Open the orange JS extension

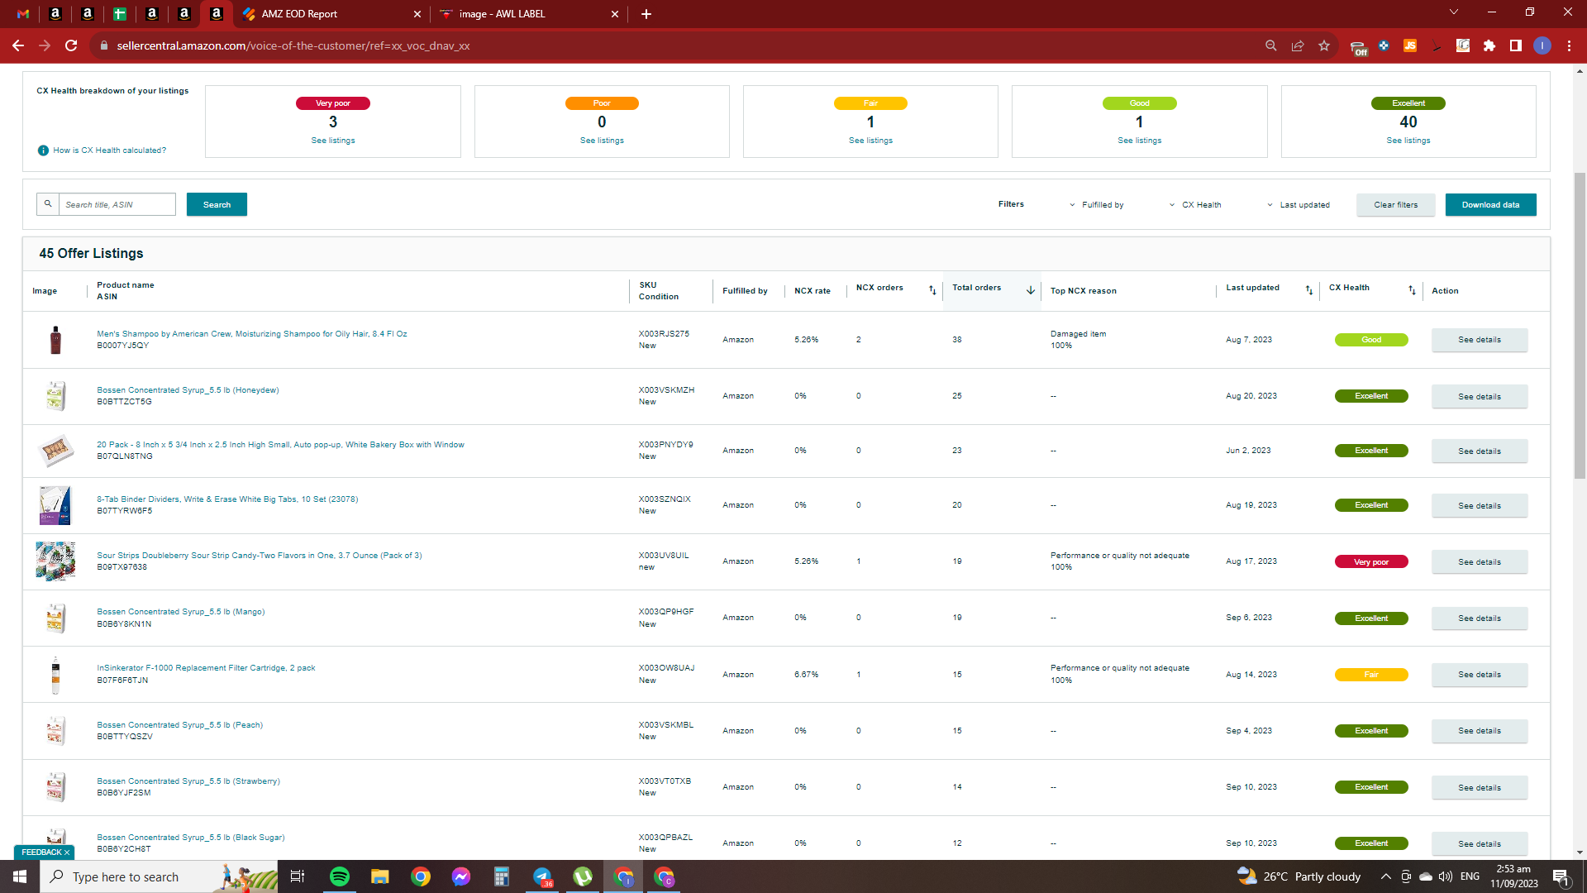pyautogui.click(x=1410, y=45)
